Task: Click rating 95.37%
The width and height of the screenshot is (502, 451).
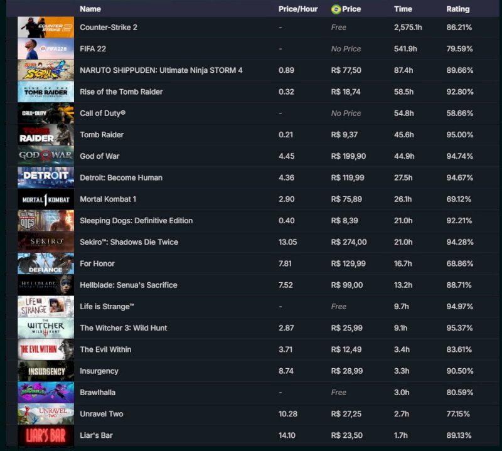Action: tap(460, 328)
